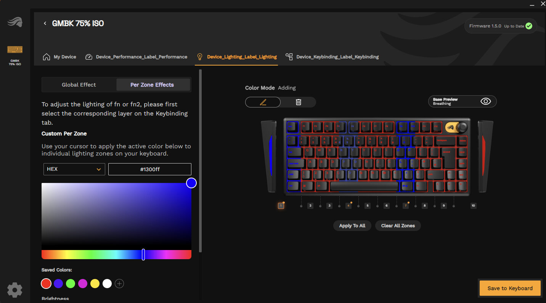
Task: Click the hex color value input field
Action: 149,169
